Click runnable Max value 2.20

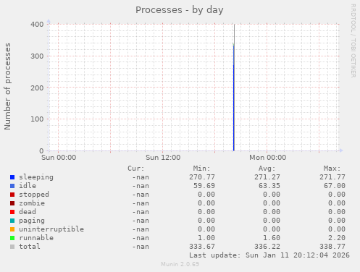[x=337, y=238]
